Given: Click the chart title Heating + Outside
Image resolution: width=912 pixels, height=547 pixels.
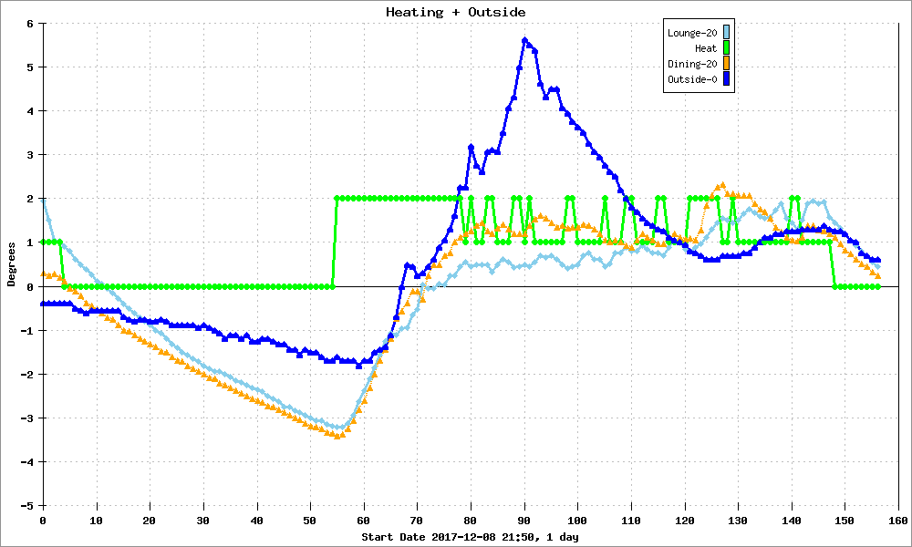Looking at the screenshot, I should pyautogui.click(x=455, y=12).
